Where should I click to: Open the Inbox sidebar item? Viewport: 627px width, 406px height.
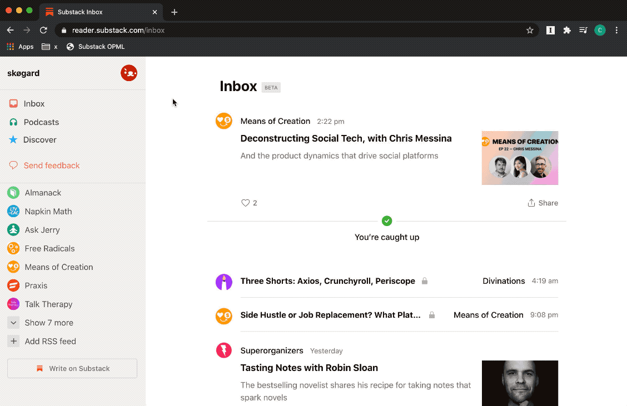pos(34,103)
